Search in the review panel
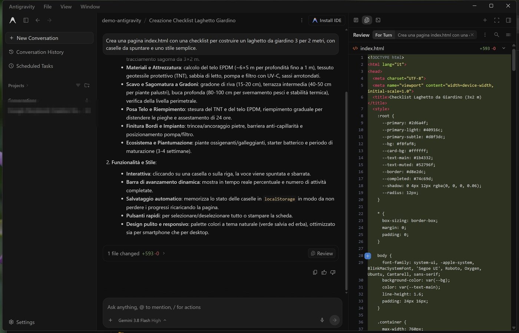This screenshot has height=333, width=519. 496,35
